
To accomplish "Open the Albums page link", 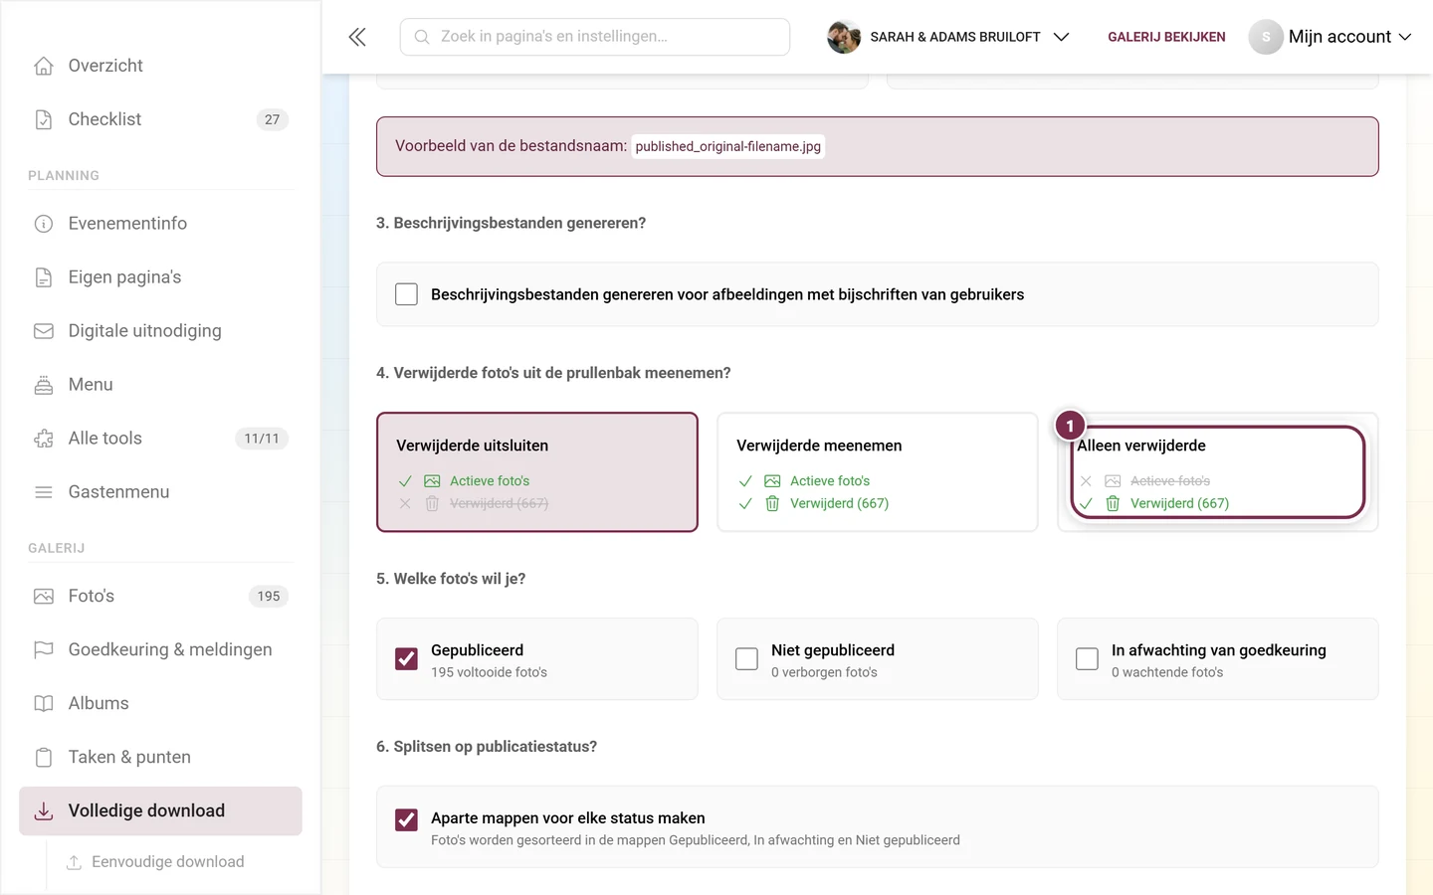I will (160, 704).
